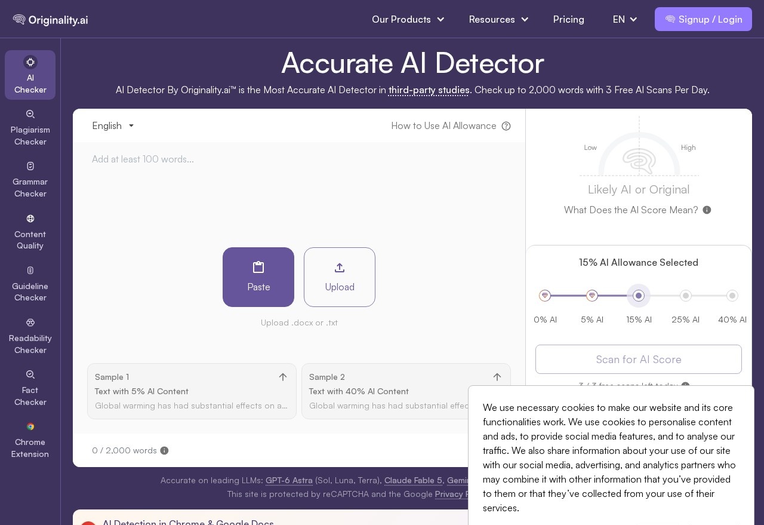This screenshot has width=764, height=525.
Task: Open What Does the AI Score Mean
Action: click(631, 210)
